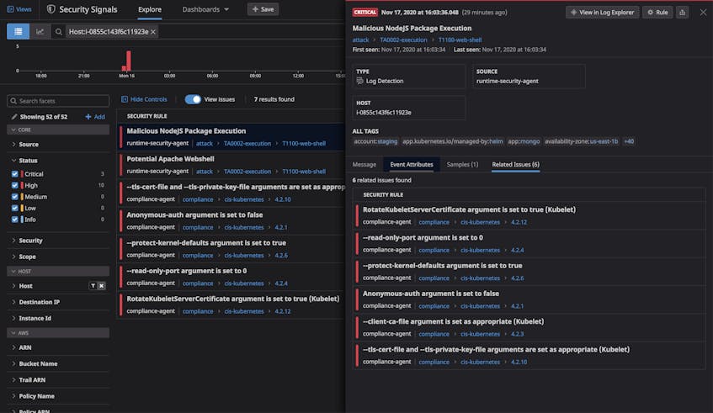Click the Hide Controls icon

(x=124, y=99)
